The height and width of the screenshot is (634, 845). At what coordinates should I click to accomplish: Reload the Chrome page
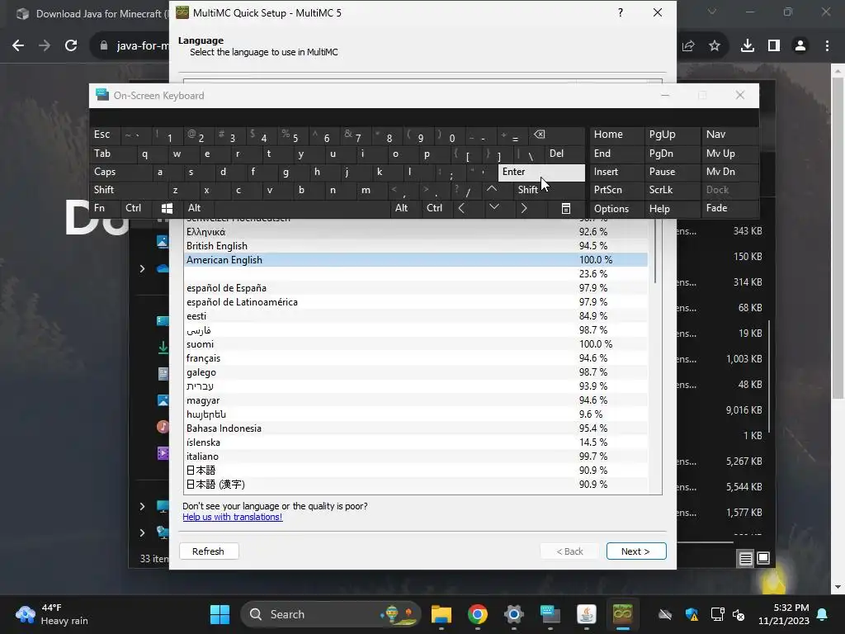point(71,46)
